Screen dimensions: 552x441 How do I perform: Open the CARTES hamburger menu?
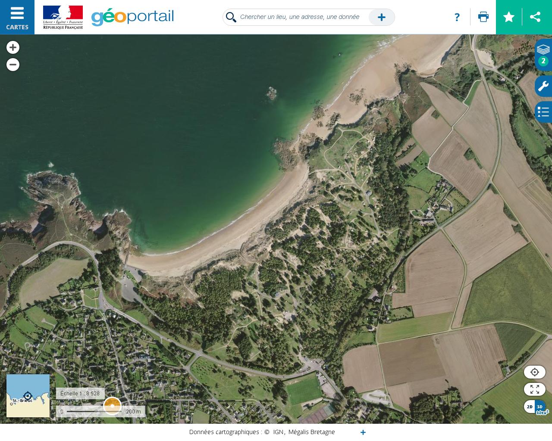[x=17, y=17]
